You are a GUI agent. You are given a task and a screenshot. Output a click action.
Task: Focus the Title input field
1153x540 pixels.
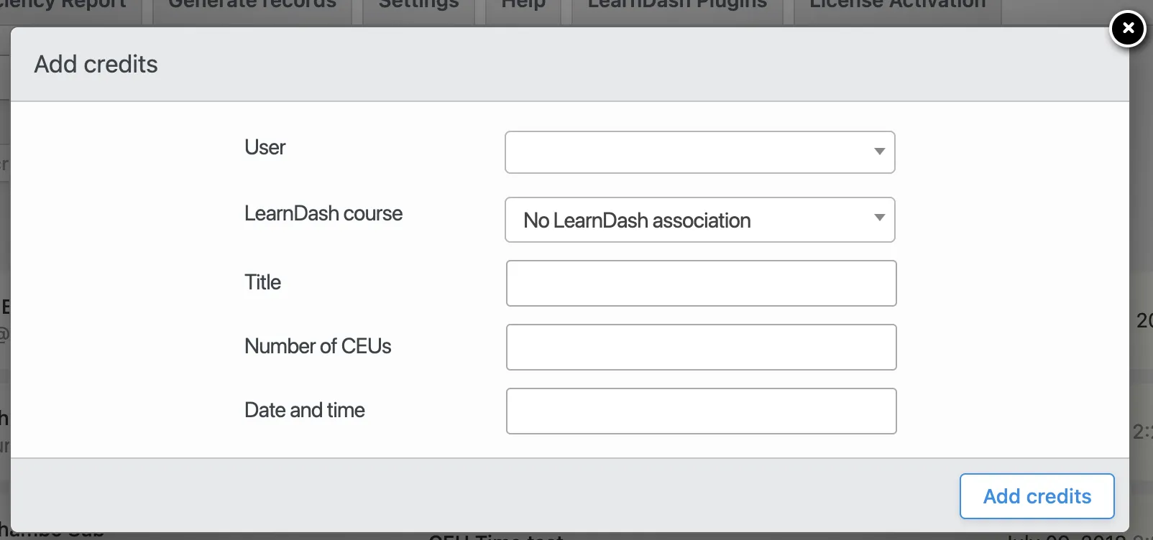click(x=702, y=284)
